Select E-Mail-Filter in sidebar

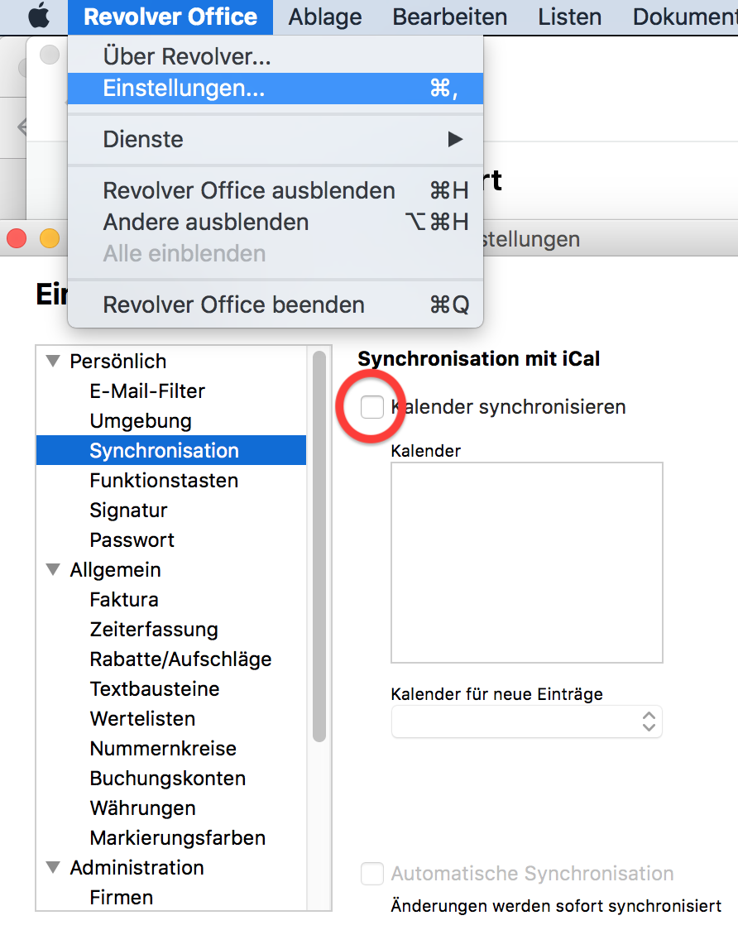pos(147,391)
